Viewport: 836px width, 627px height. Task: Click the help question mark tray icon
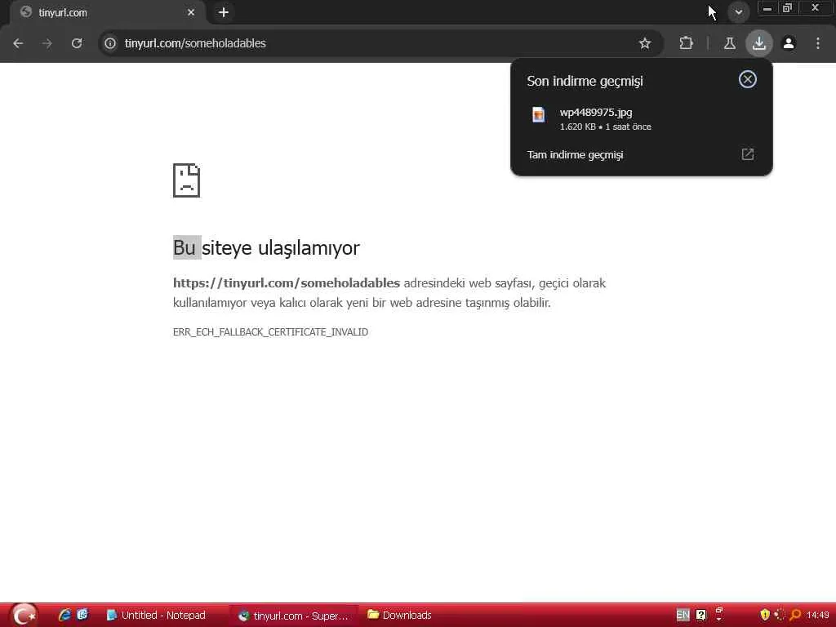pyautogui.click(x=701, y=616)
